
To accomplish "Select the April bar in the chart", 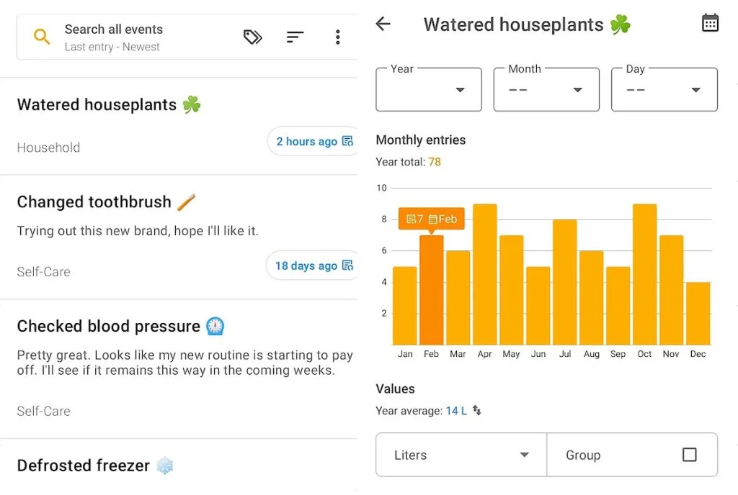I will coord(484,274).
